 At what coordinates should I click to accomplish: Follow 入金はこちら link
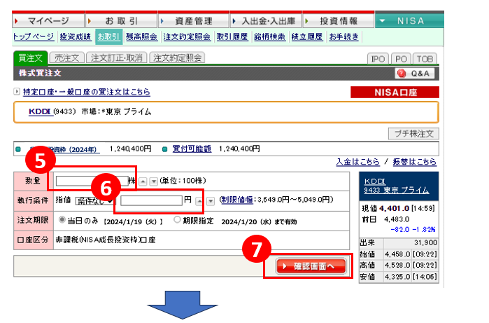[357, 162]
